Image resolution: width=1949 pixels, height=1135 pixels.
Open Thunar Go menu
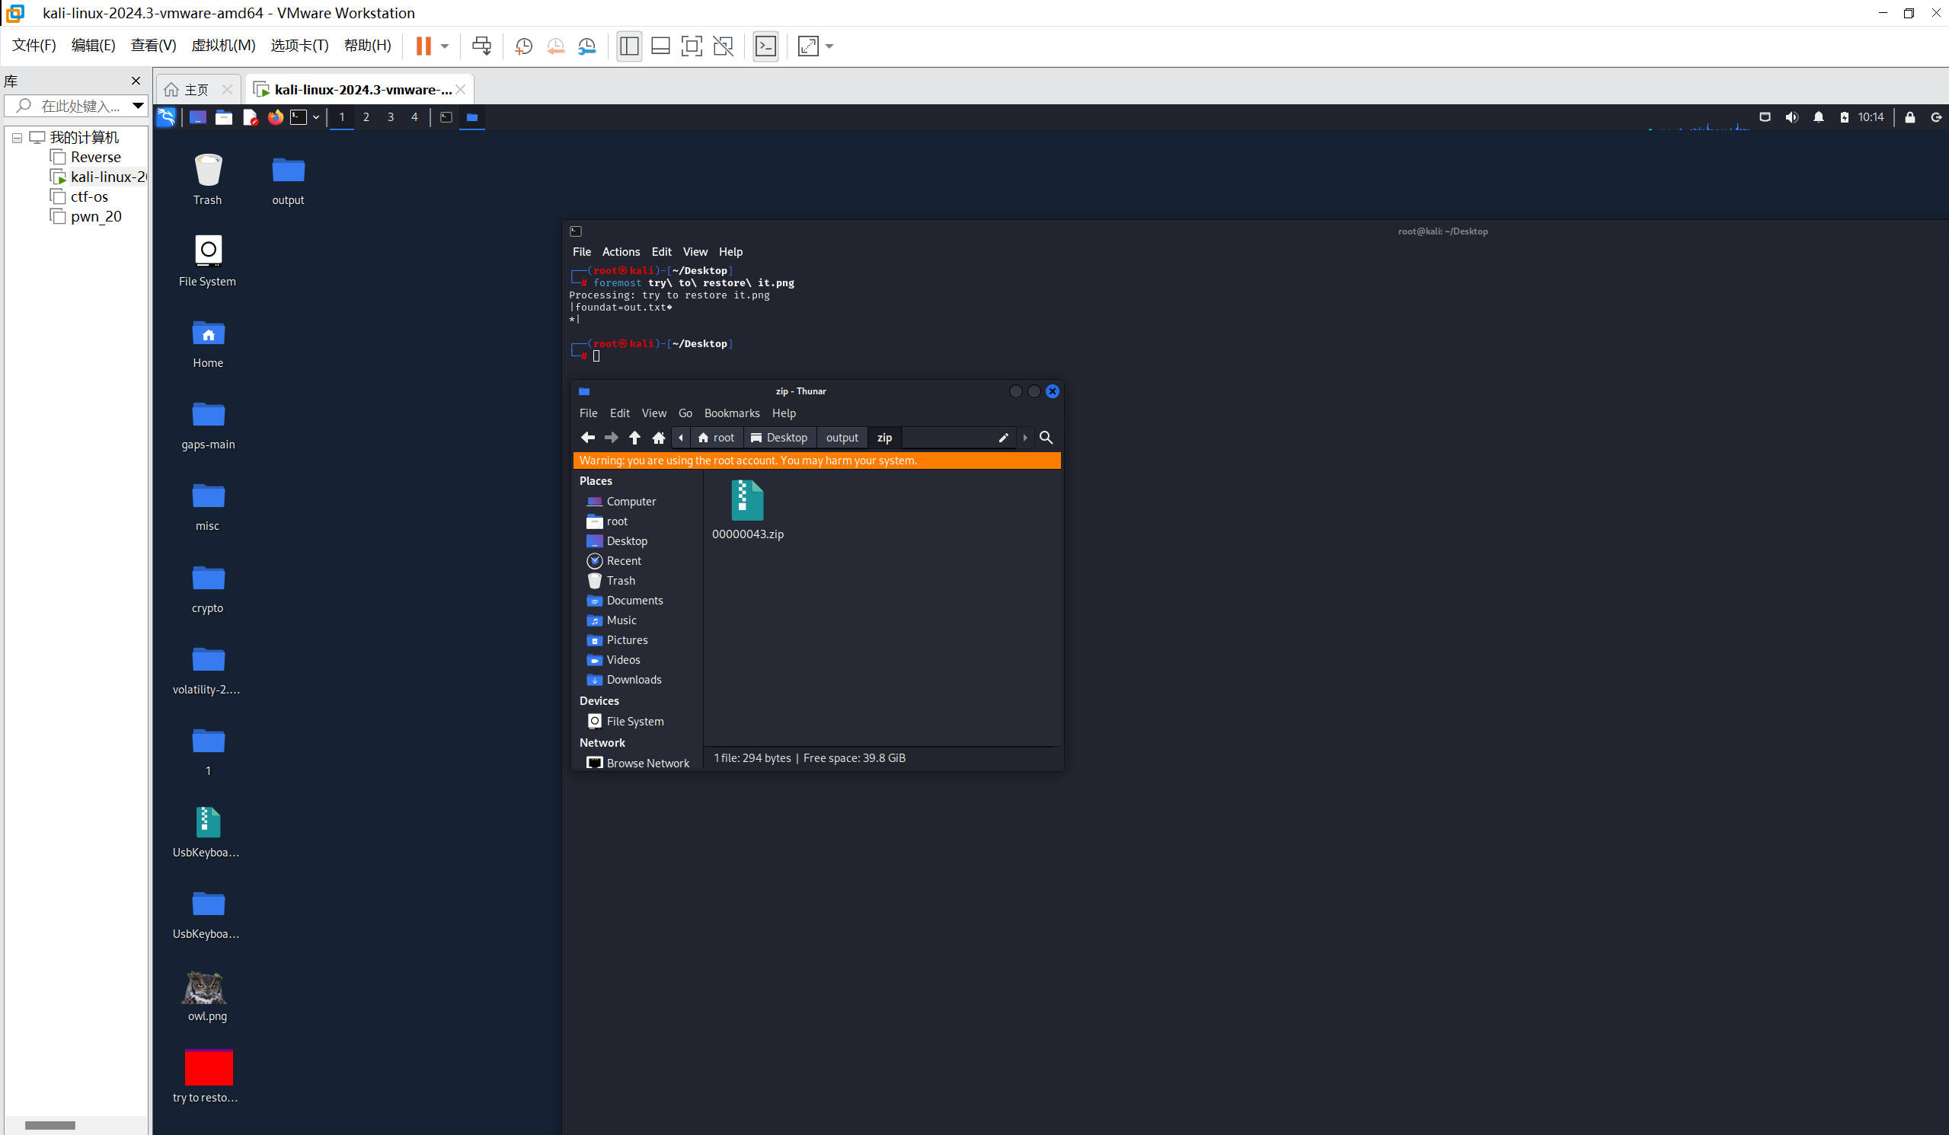[685, 413]
